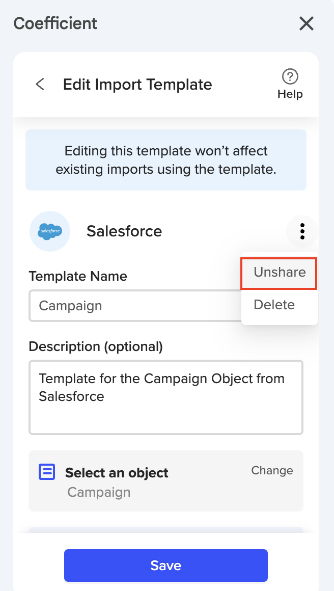The width and height of the screenshot is (334, 591).
Task: Click the Campaign value under Select an object
Action: [99, 492]
